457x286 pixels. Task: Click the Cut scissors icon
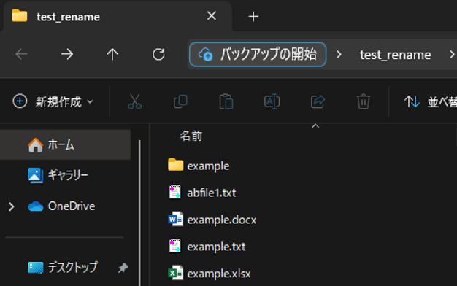click(134, 101)
